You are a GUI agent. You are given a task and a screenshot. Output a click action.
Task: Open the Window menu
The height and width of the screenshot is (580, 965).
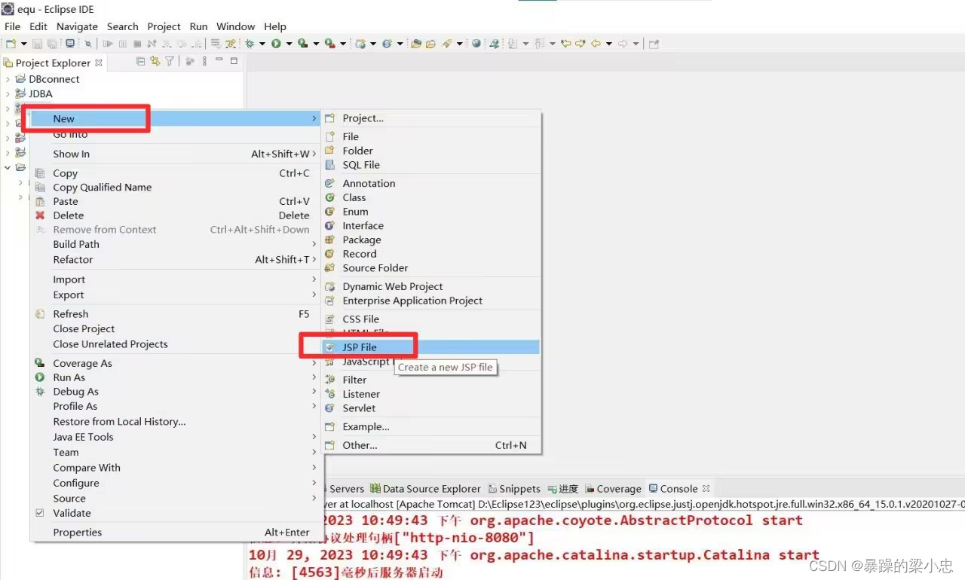tap(236, 26)
